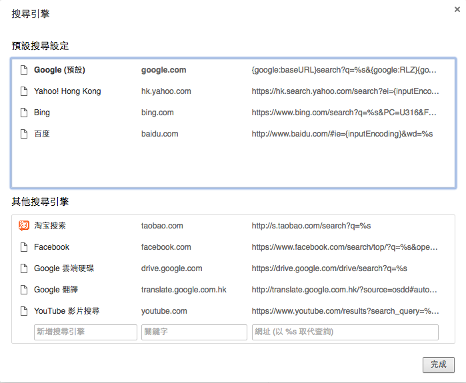Select the hk.yahoo.com keyword cell
The width and height of the screenshot is (466, 383).
click(166, 91)
